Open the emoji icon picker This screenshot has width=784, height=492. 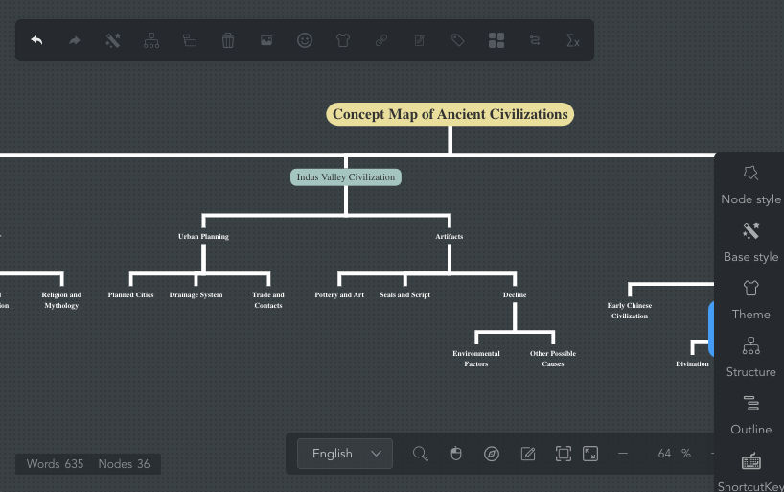point(305,40)
